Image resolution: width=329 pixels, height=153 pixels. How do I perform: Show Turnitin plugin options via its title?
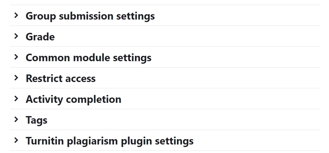click(x=109, y=141)
